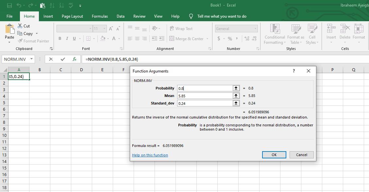Collapse dialog using Probability range selector icon
369x192 pixels.
point(236,88)
